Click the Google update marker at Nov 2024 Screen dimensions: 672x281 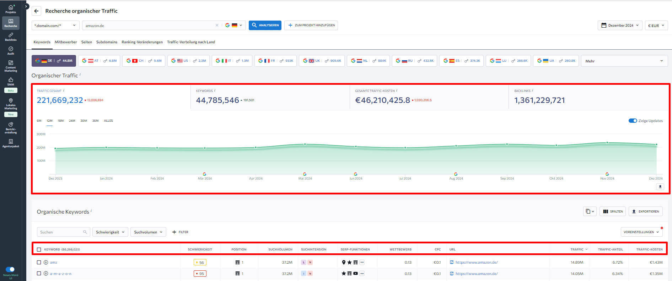pos(607,174)
